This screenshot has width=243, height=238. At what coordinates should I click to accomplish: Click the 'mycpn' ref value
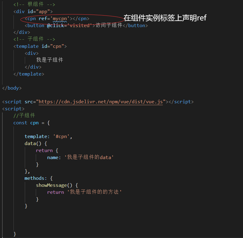tap(60, 19)
